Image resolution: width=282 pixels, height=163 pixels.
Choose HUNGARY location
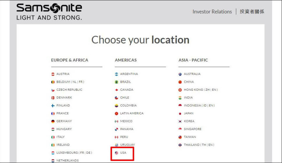click(x=64, y=129)
